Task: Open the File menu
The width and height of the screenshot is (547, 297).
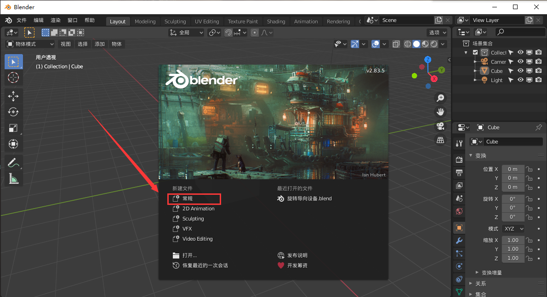Action: coord(22,21)
